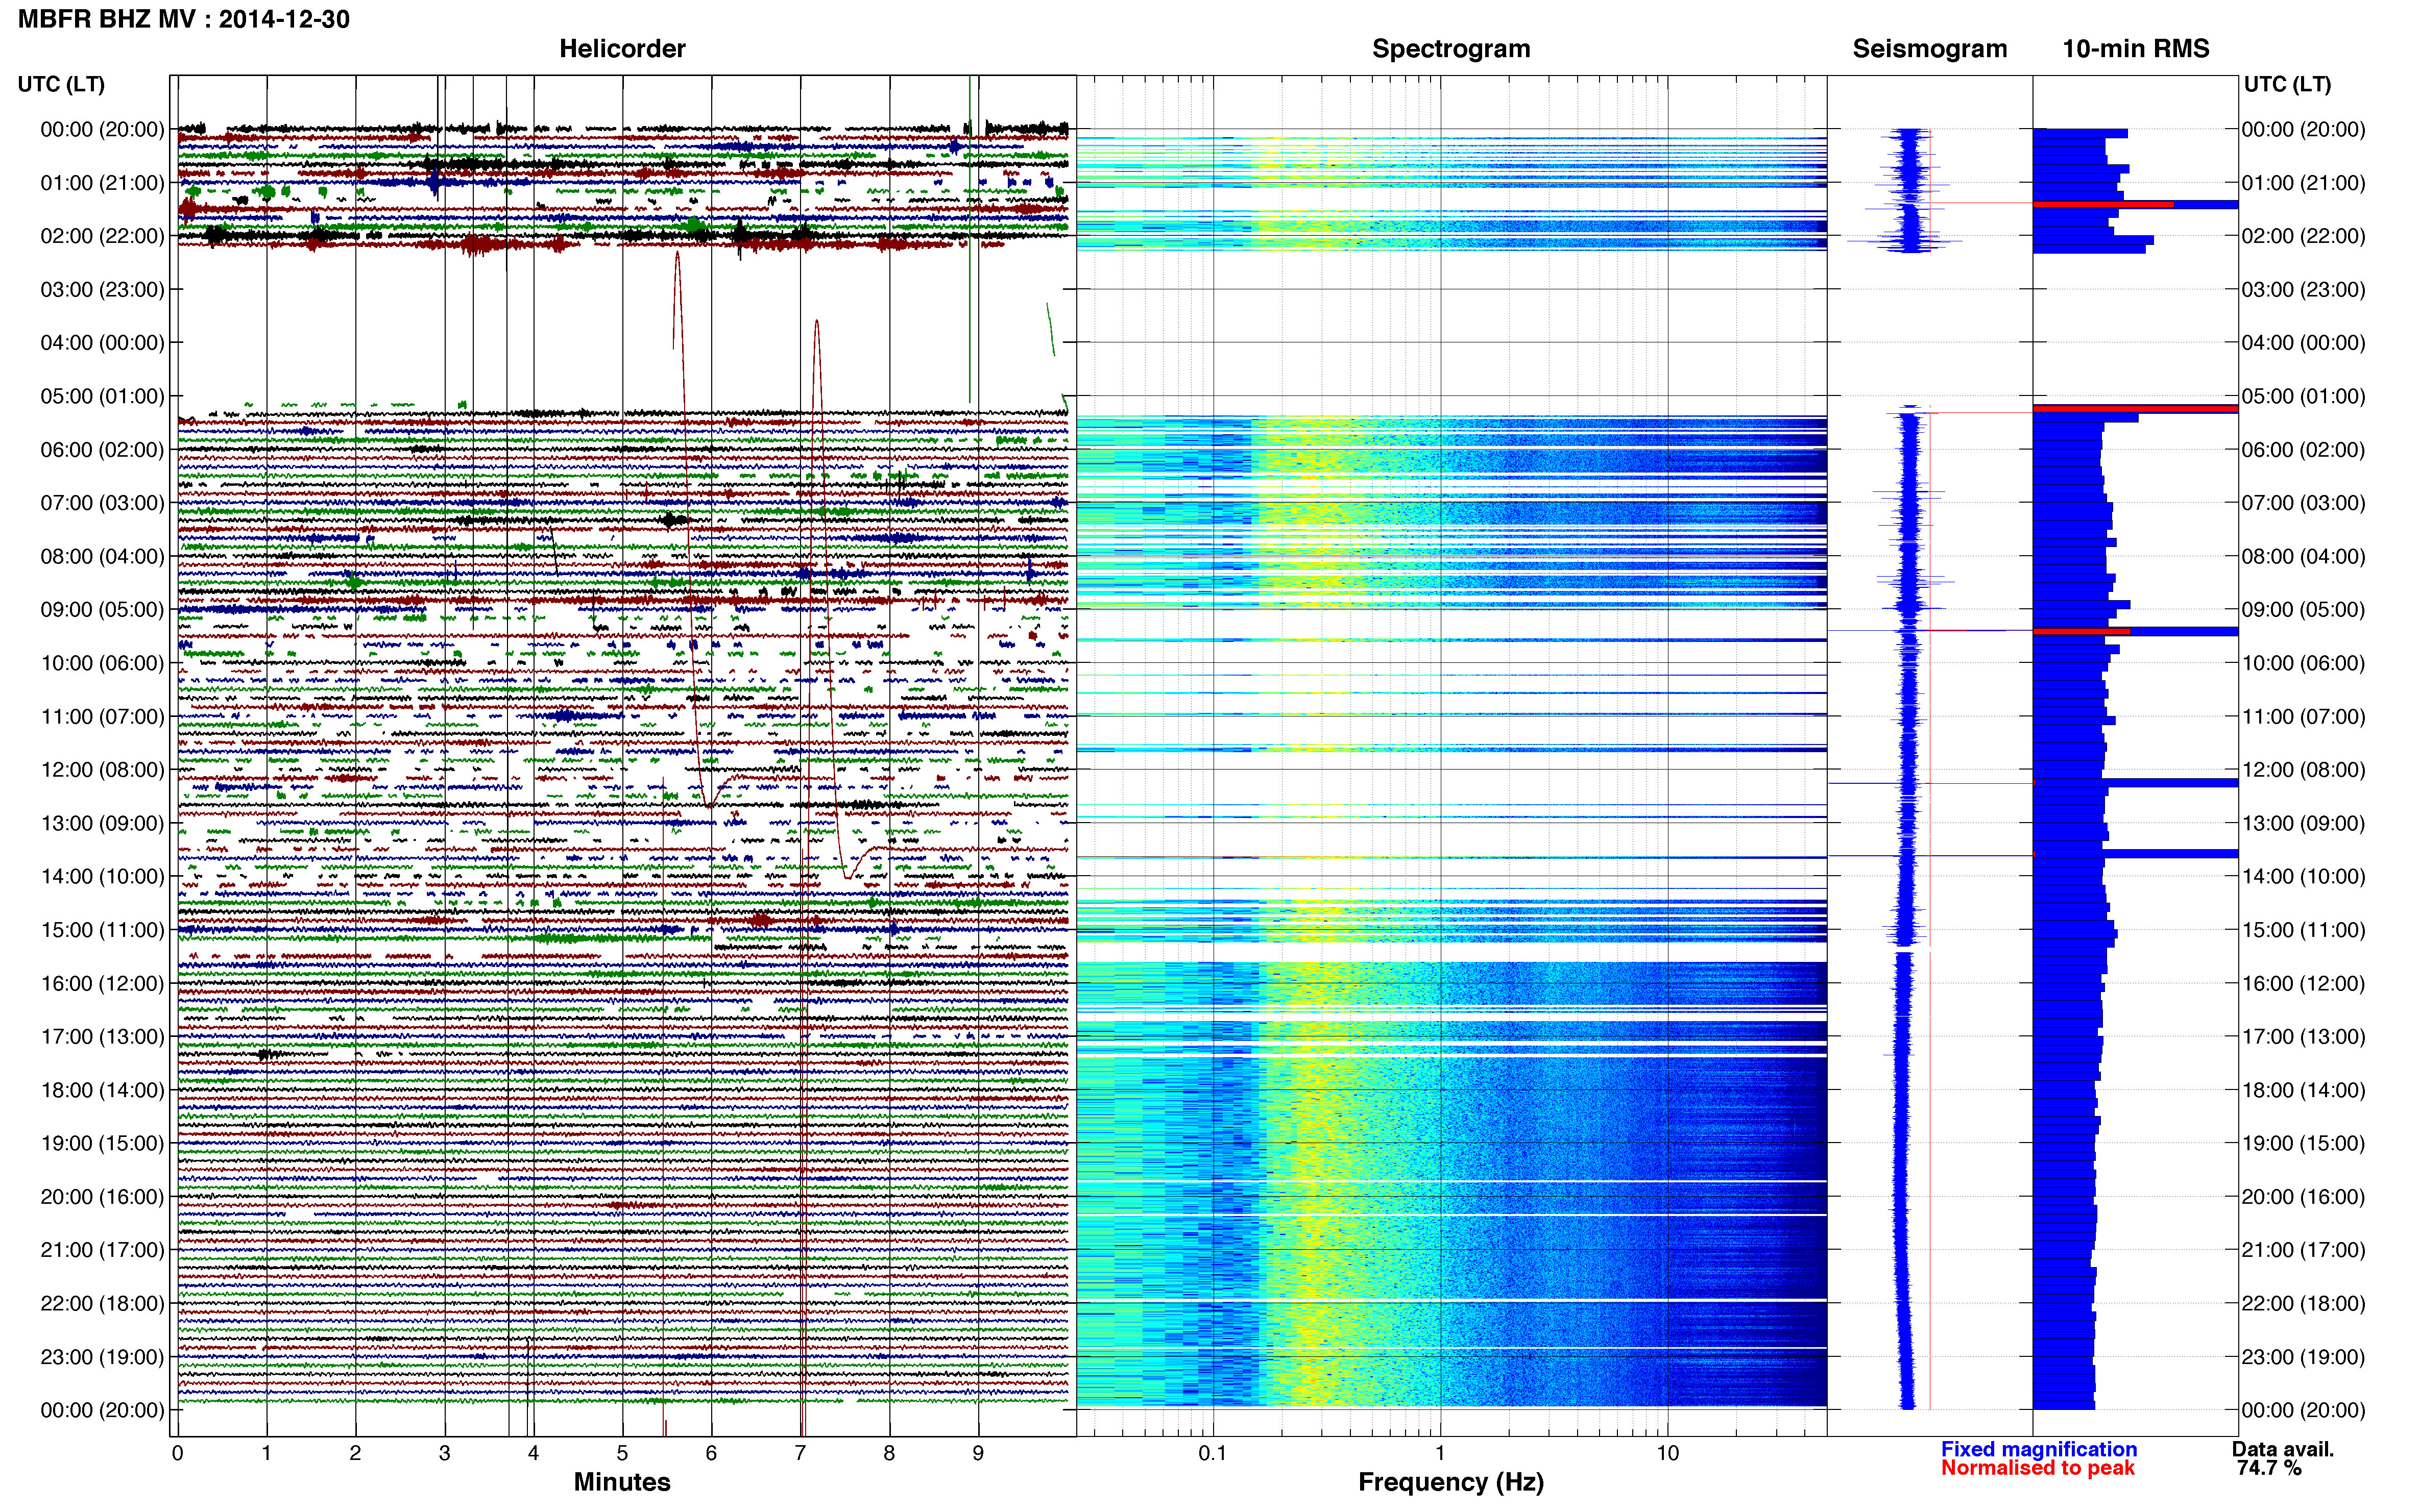This screenshot has width=2420, height=1512.
Task: Click the '0' tick on the Minutes axis
Action: (177, 1453)
